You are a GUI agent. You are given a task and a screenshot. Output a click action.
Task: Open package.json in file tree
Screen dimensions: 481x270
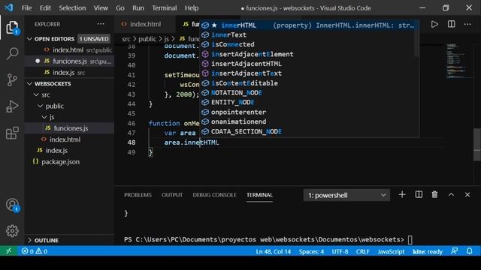point(69,162)
